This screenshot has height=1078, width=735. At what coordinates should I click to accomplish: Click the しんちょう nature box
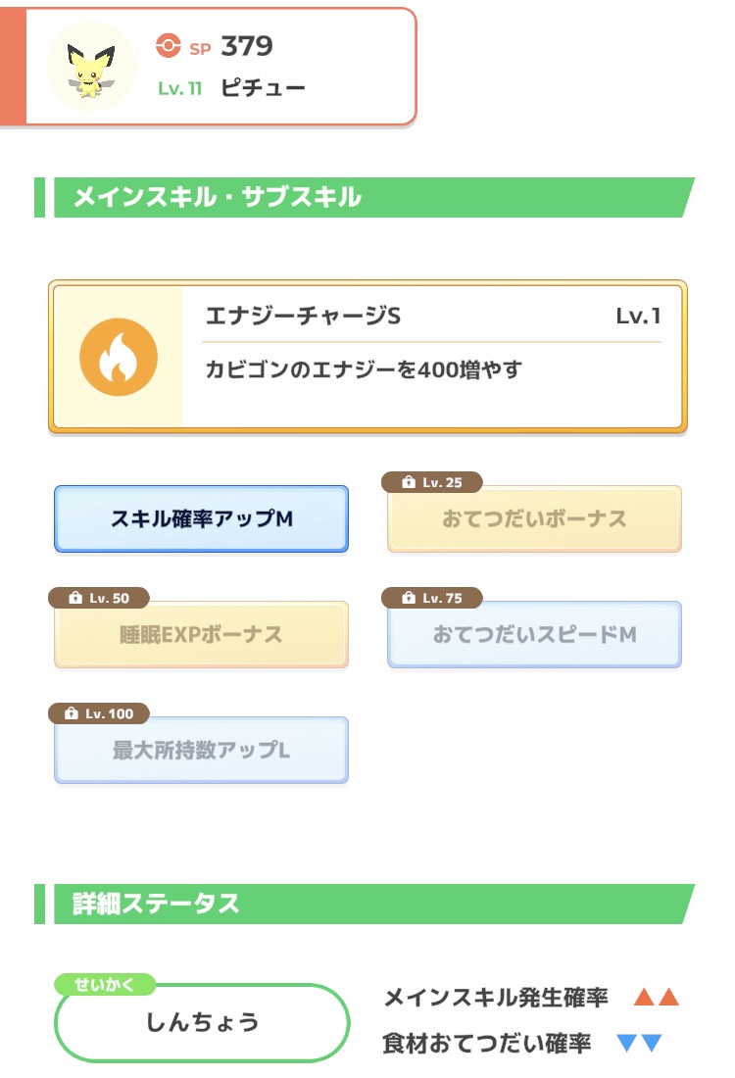[x=202, y=1023]
